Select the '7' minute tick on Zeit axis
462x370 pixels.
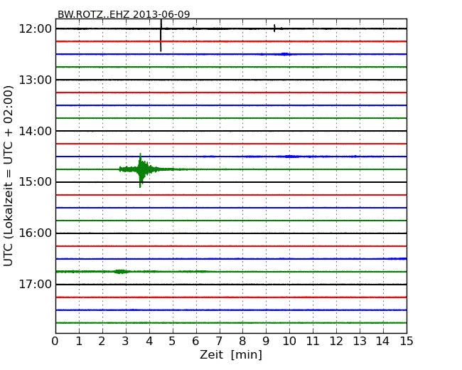click(219, 342)
